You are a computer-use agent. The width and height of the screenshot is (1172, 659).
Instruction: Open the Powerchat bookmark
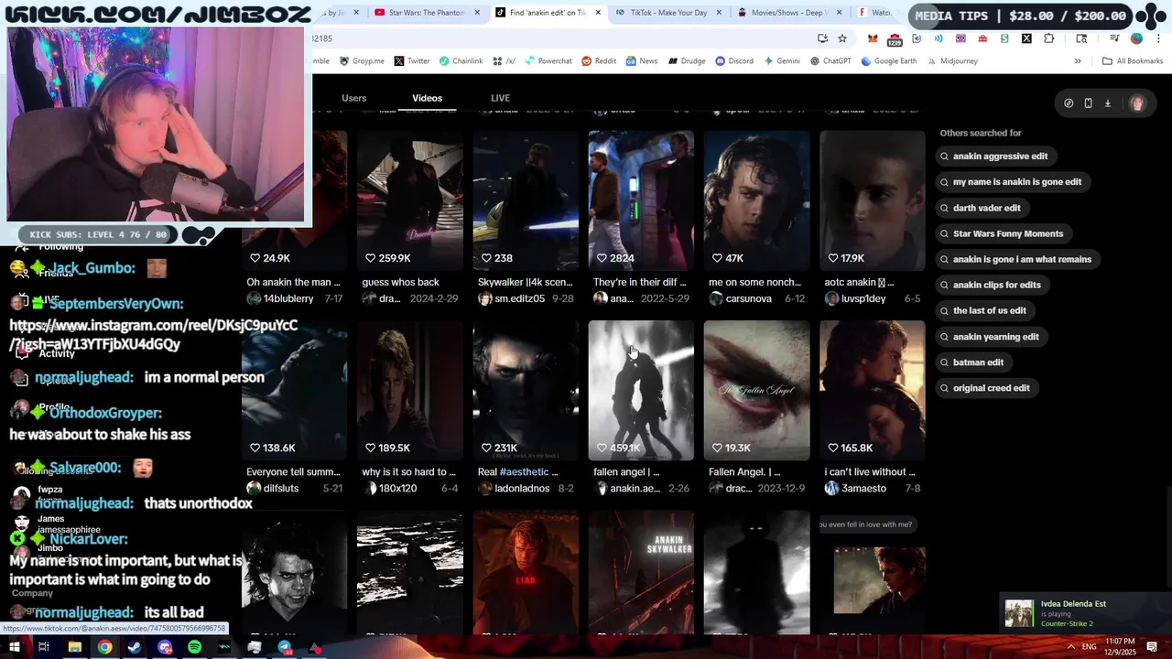click(x=547, y=61)
